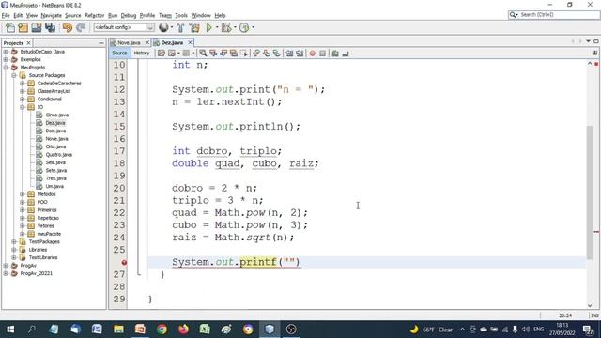601x338 pixels.
Task: Click the editor Find Selection magnifier icon
Action: [203, 54]
